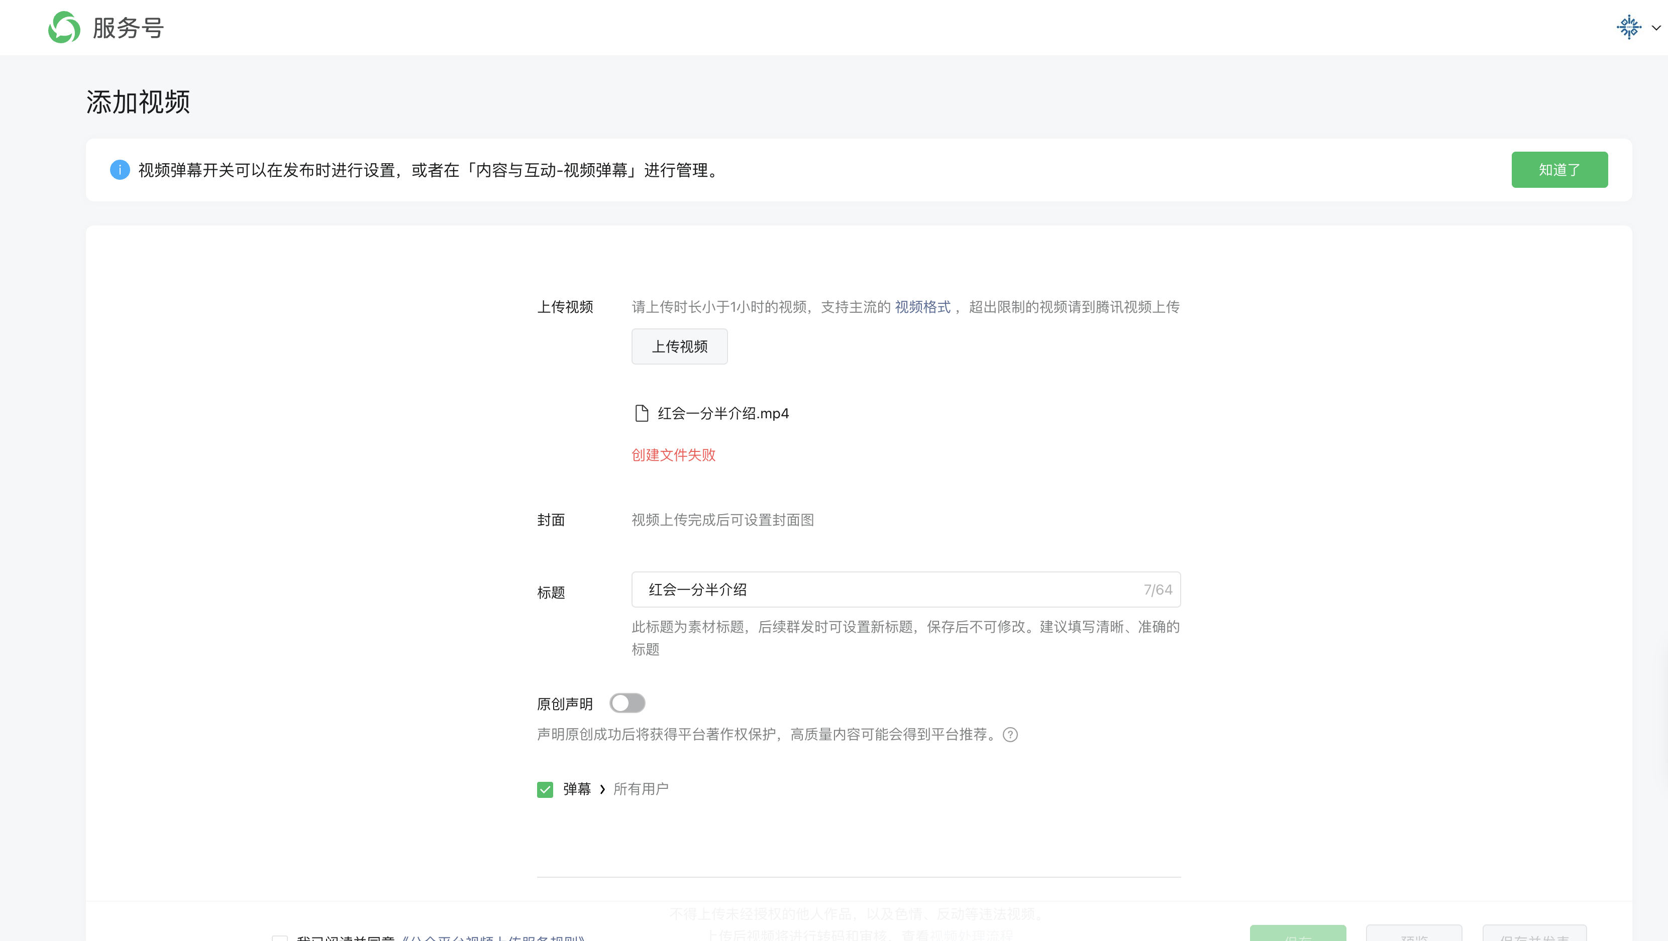
Task: Click the 服务号 green logo icon
Action: coord(64,27)
